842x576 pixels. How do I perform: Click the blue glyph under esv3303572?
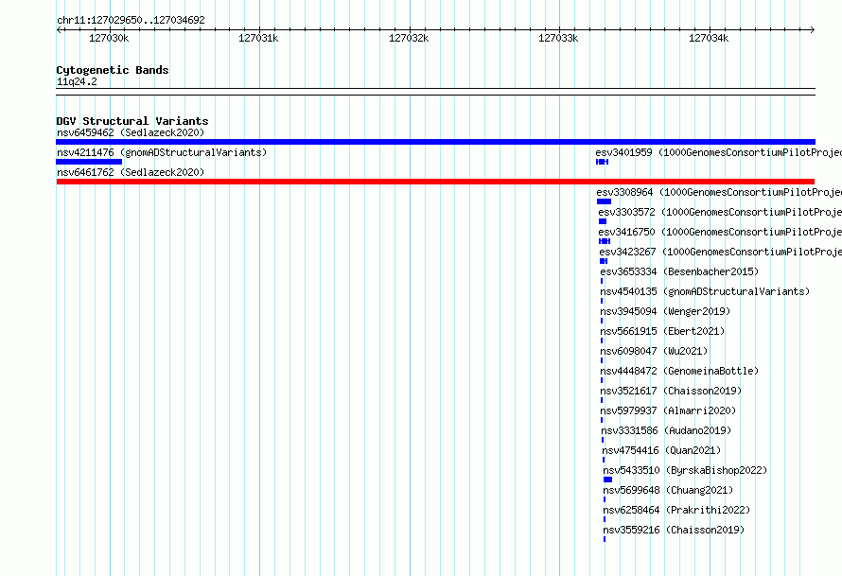603,221
